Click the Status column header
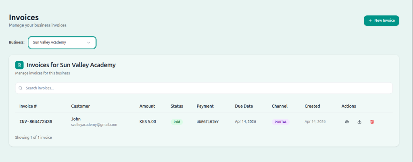Screen dimensions: 413x162 coord(177,107)
